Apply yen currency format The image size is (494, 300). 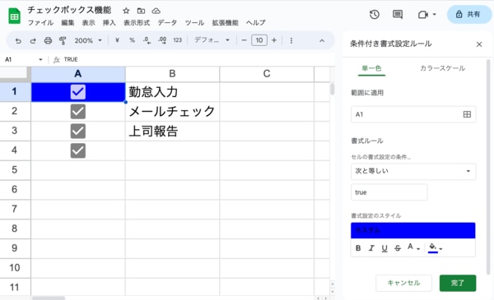pyautogui.click(x=117, y=40)
